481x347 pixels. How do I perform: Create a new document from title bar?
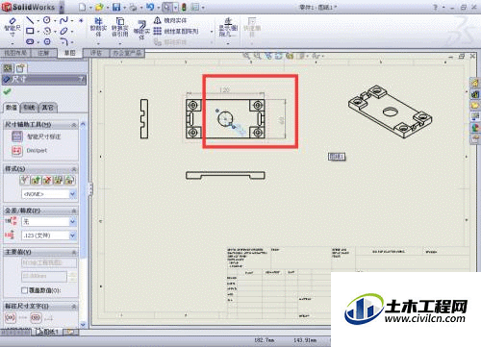82,7
